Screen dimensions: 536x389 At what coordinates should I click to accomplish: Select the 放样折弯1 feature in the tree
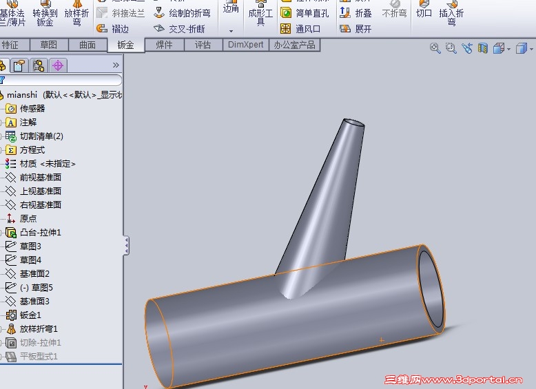click(x=32, y=329)
